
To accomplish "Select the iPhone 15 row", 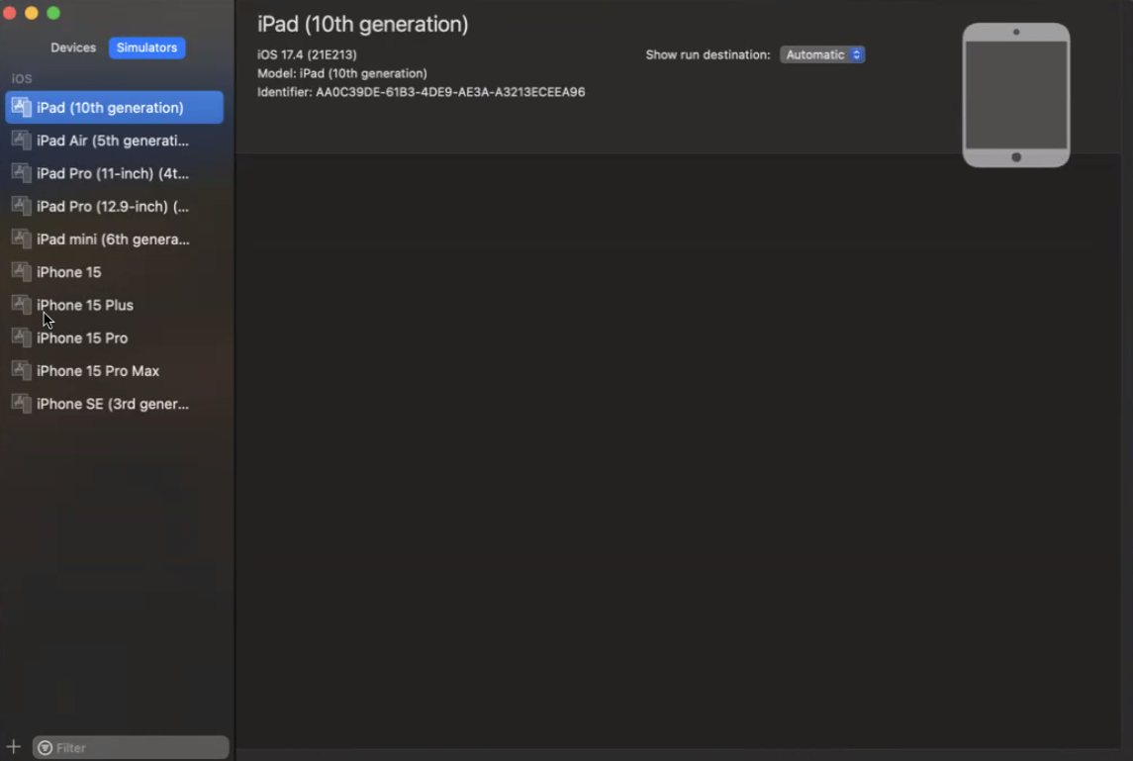I will coord(114,272).
